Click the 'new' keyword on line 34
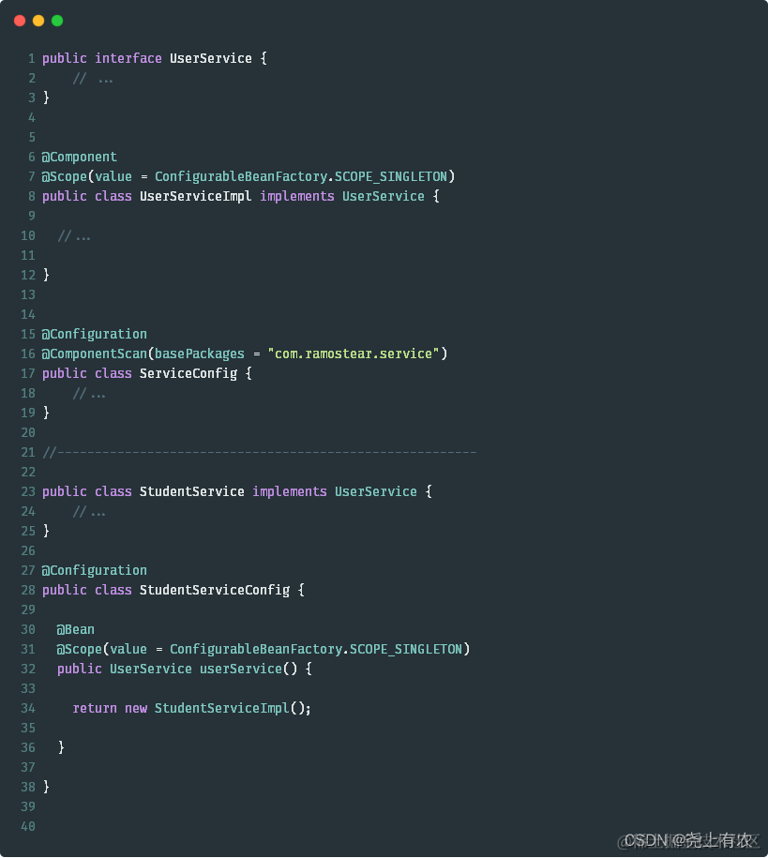This screenshot has height=858, width=768. [136, 709]
